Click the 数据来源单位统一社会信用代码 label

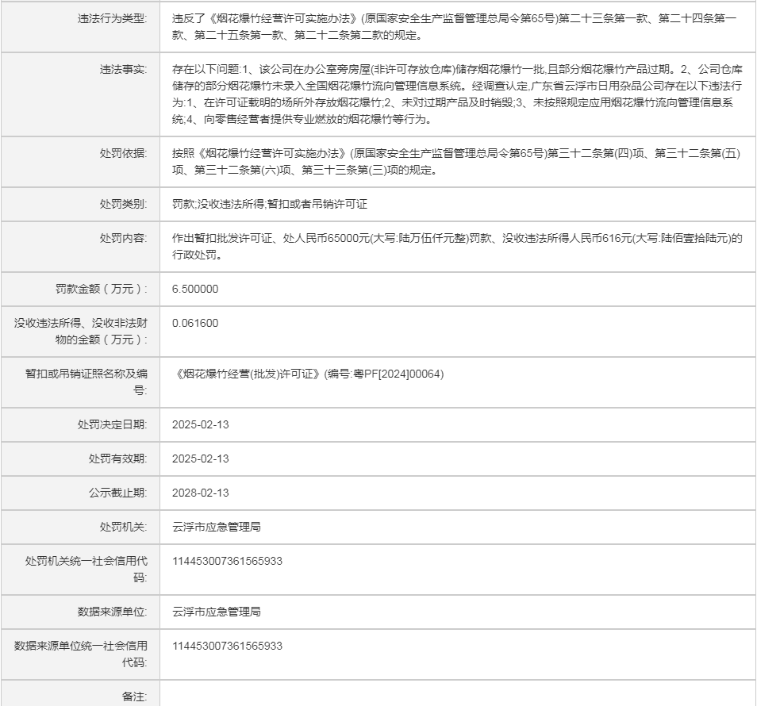pos(81,654)
